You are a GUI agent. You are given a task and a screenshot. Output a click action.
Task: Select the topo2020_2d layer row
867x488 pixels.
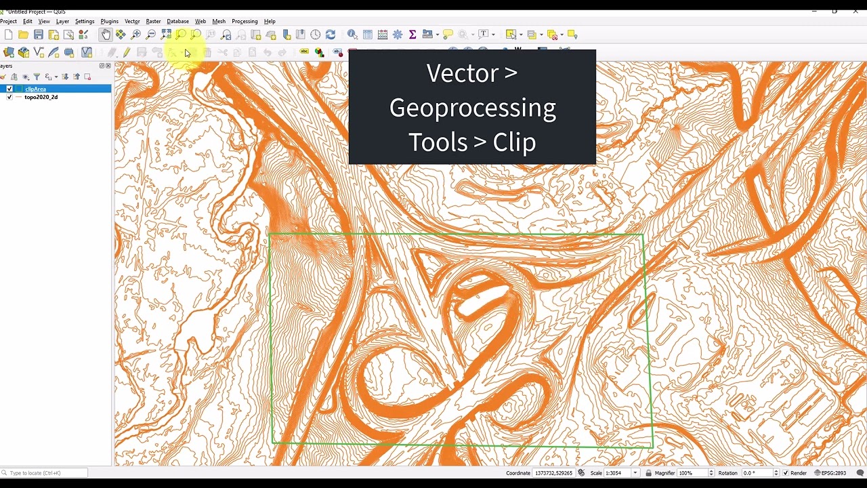point(56,97)
